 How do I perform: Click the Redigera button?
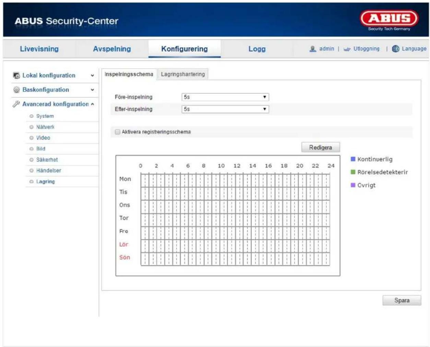click(x=321, y=147)
